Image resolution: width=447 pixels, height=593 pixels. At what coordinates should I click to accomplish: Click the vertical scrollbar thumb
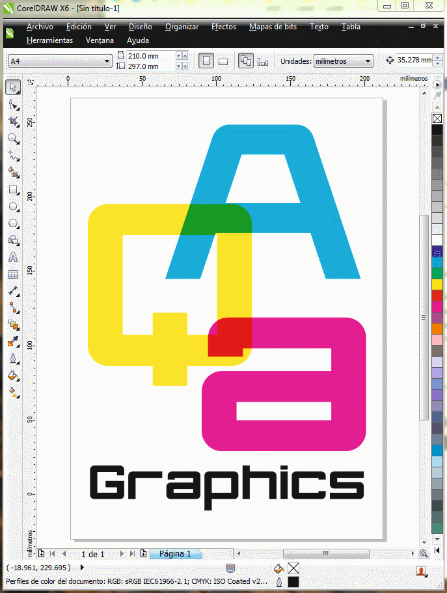click(x=424, y=317)
